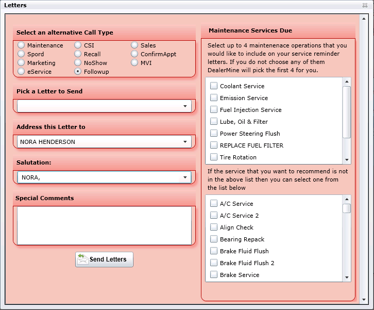Check the Brake Fluid Flush option
The image size is (374, 310).
213,251
